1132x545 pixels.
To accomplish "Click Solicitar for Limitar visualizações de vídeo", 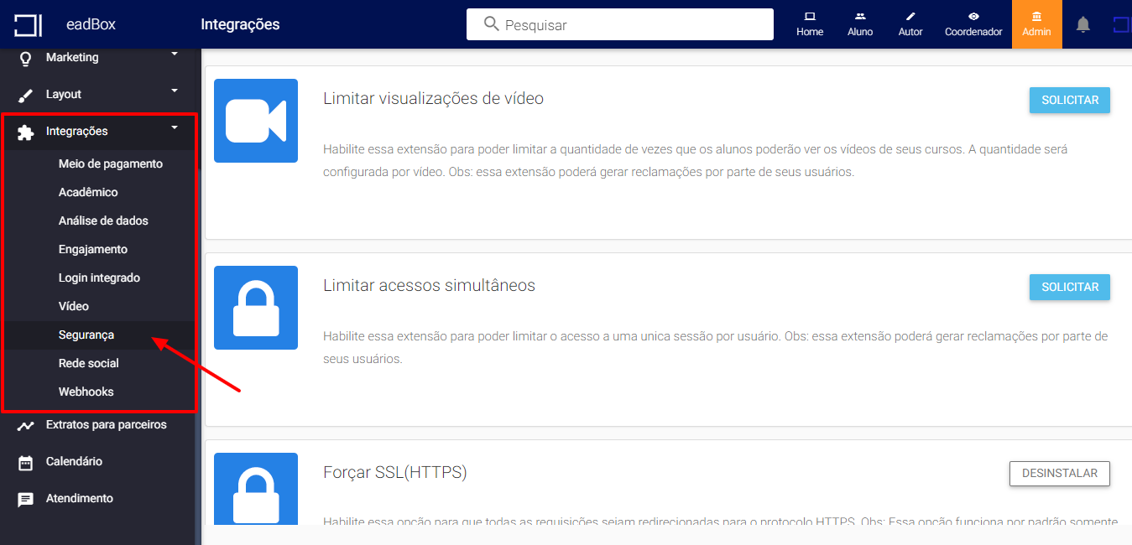I will tap(1070, 100).
